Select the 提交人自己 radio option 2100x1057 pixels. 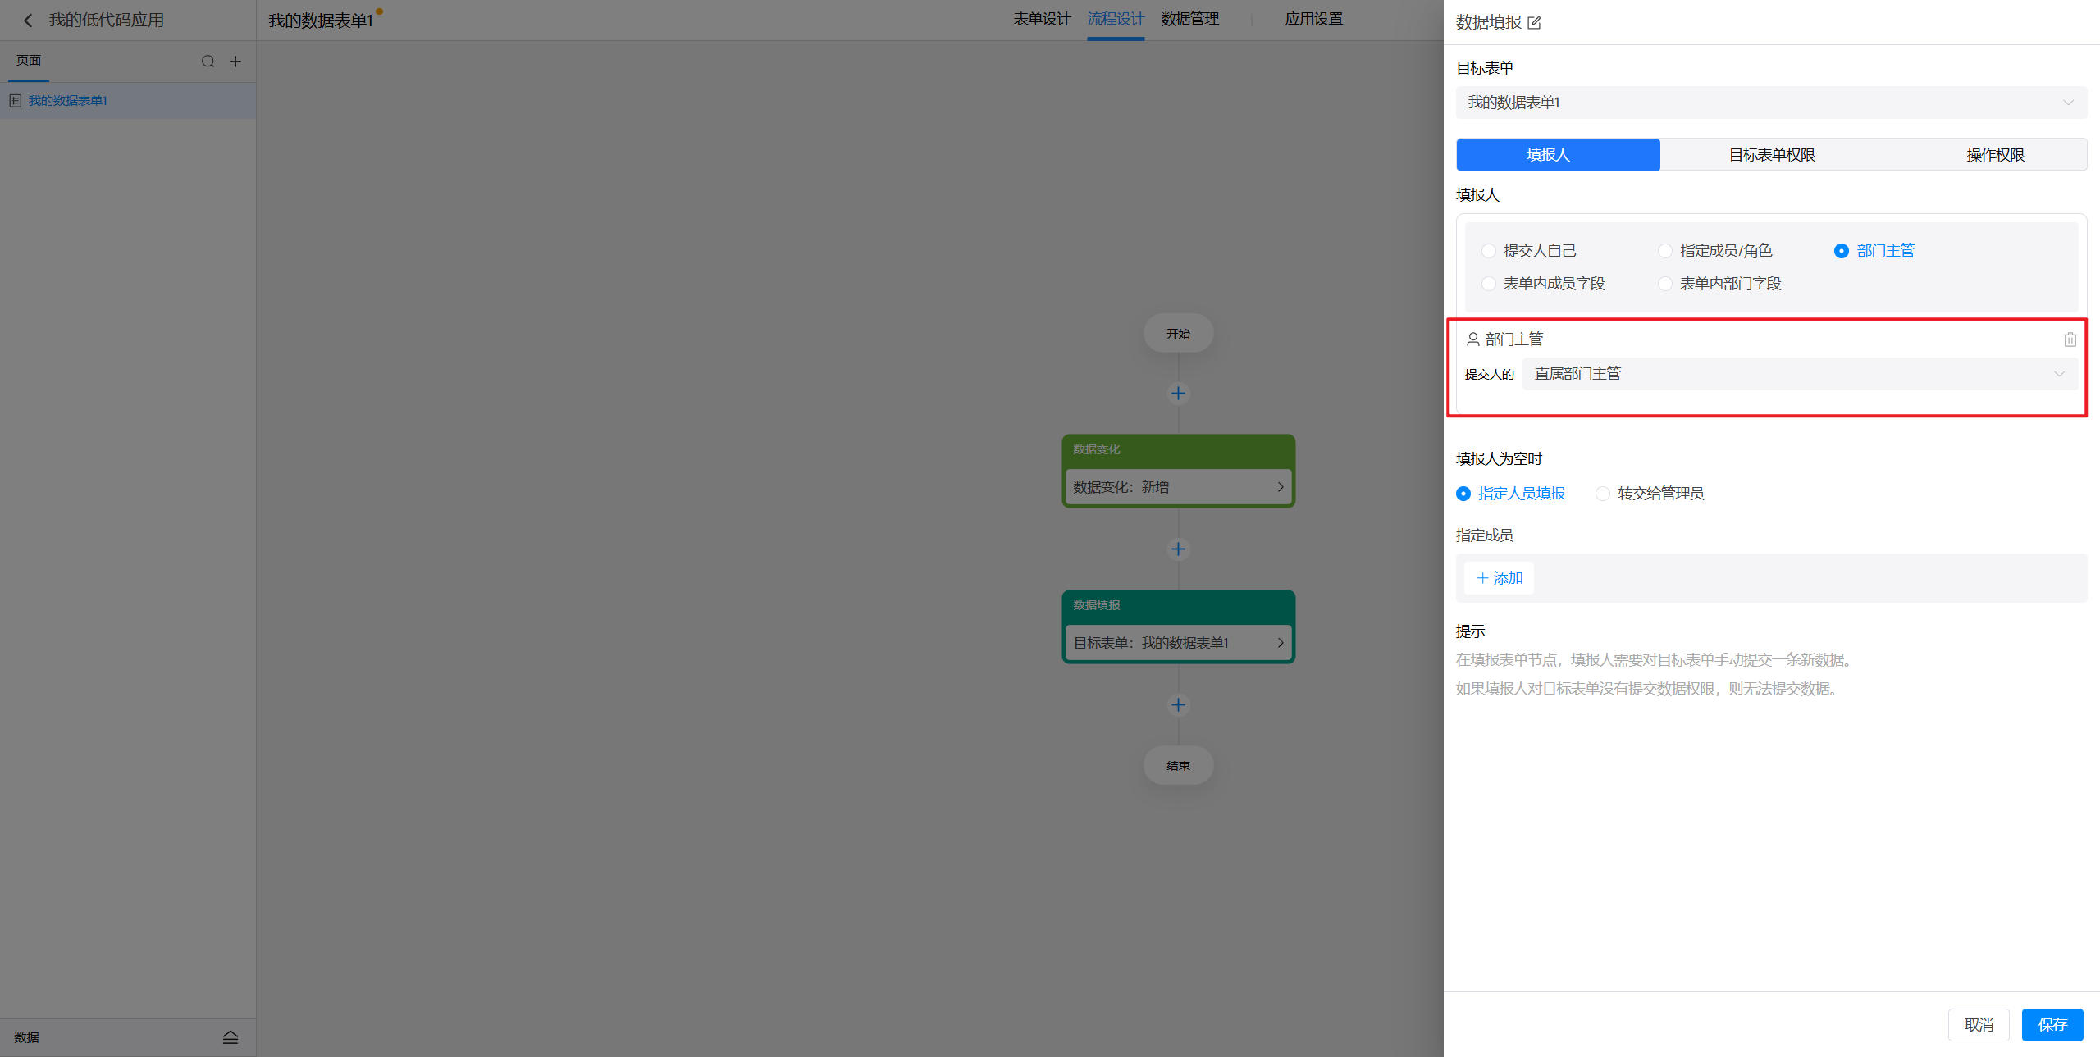(x=1489, y=251)
